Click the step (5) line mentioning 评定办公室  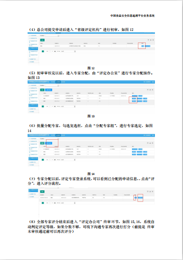pyautogui.click(x=91, y=73)
